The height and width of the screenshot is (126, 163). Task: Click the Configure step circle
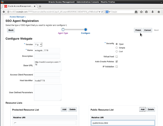click(x=86, y=29)
